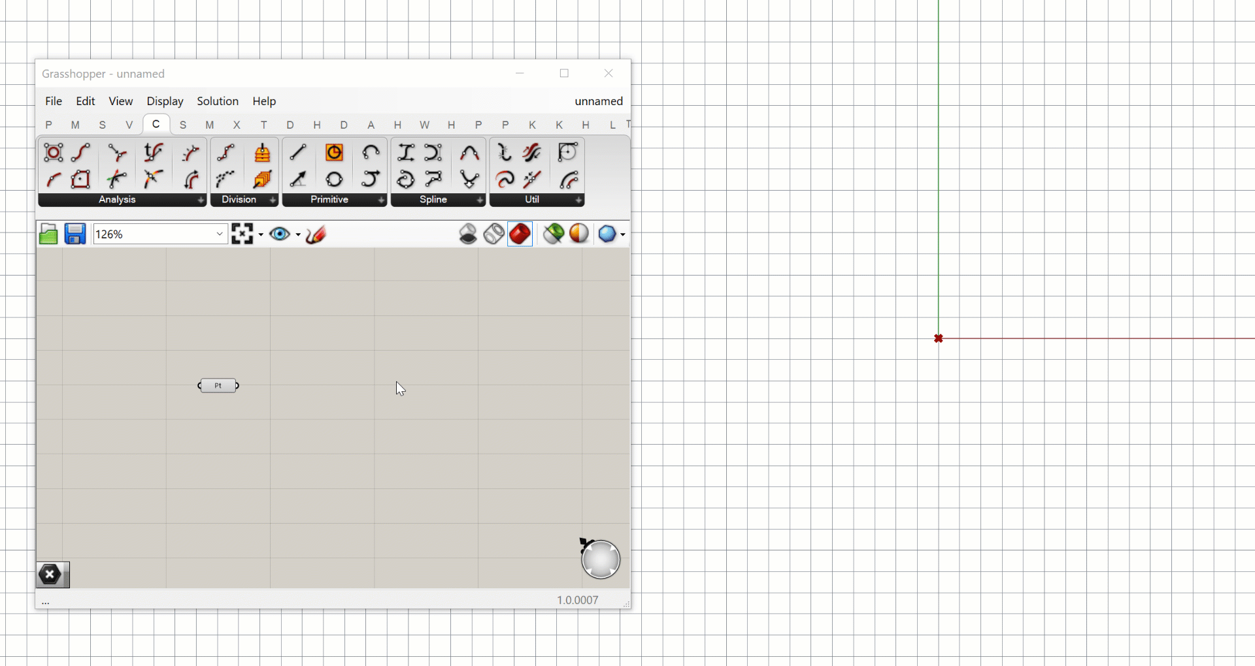Image resolution: width=1255 pixels, height=666 pixels.
Task: Turn off preview with the dark hidden icon
Action: (468, 234)
